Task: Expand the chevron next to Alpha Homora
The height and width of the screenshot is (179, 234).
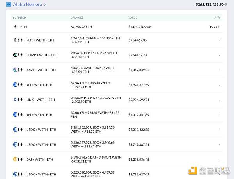Action: [x=45, y=5]
